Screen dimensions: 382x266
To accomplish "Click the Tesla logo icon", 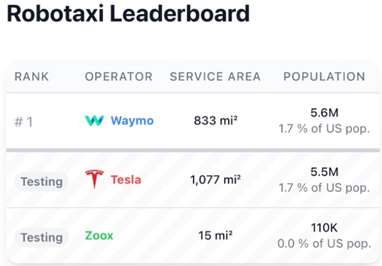I will (94, 179).
